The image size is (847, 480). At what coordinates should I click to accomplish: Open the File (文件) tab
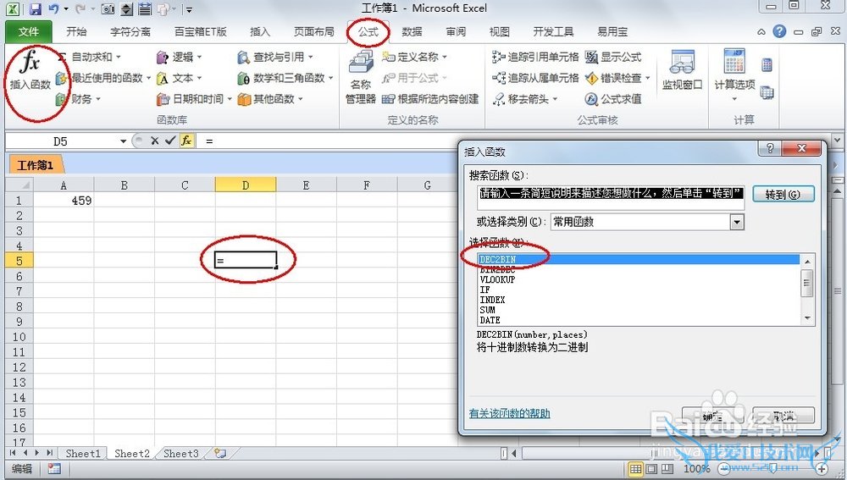pos(28,32)
